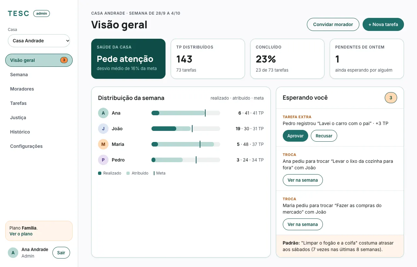Screen dimensions: 417x267
Task: Click the Pendentes de ontem card
Action: click(367, 59)
